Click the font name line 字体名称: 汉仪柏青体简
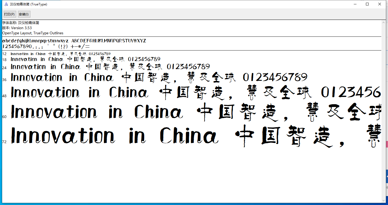This screenshot has width=388, height=205. [x=21, y=23]
